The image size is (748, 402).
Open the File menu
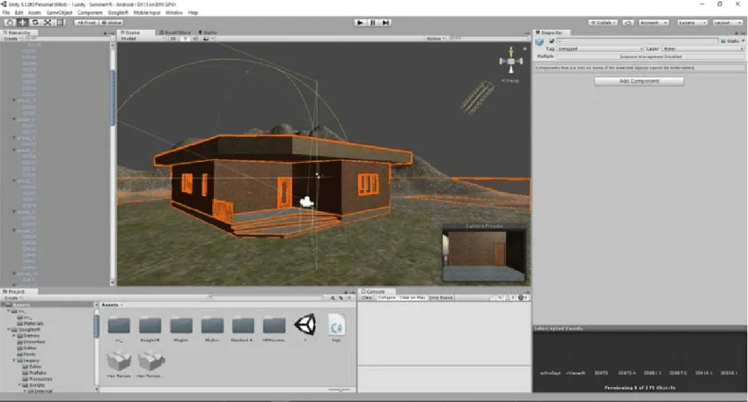6,12
